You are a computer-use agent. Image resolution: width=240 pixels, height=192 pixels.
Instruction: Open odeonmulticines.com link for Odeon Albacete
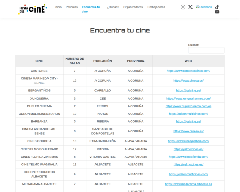click(x=188, y=174)
